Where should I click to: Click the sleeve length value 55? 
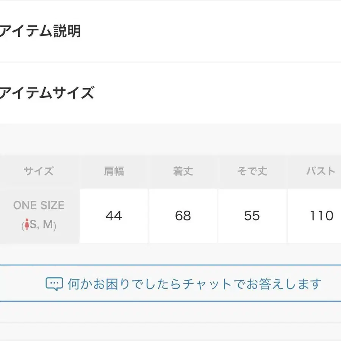click(x=252, y=216)
